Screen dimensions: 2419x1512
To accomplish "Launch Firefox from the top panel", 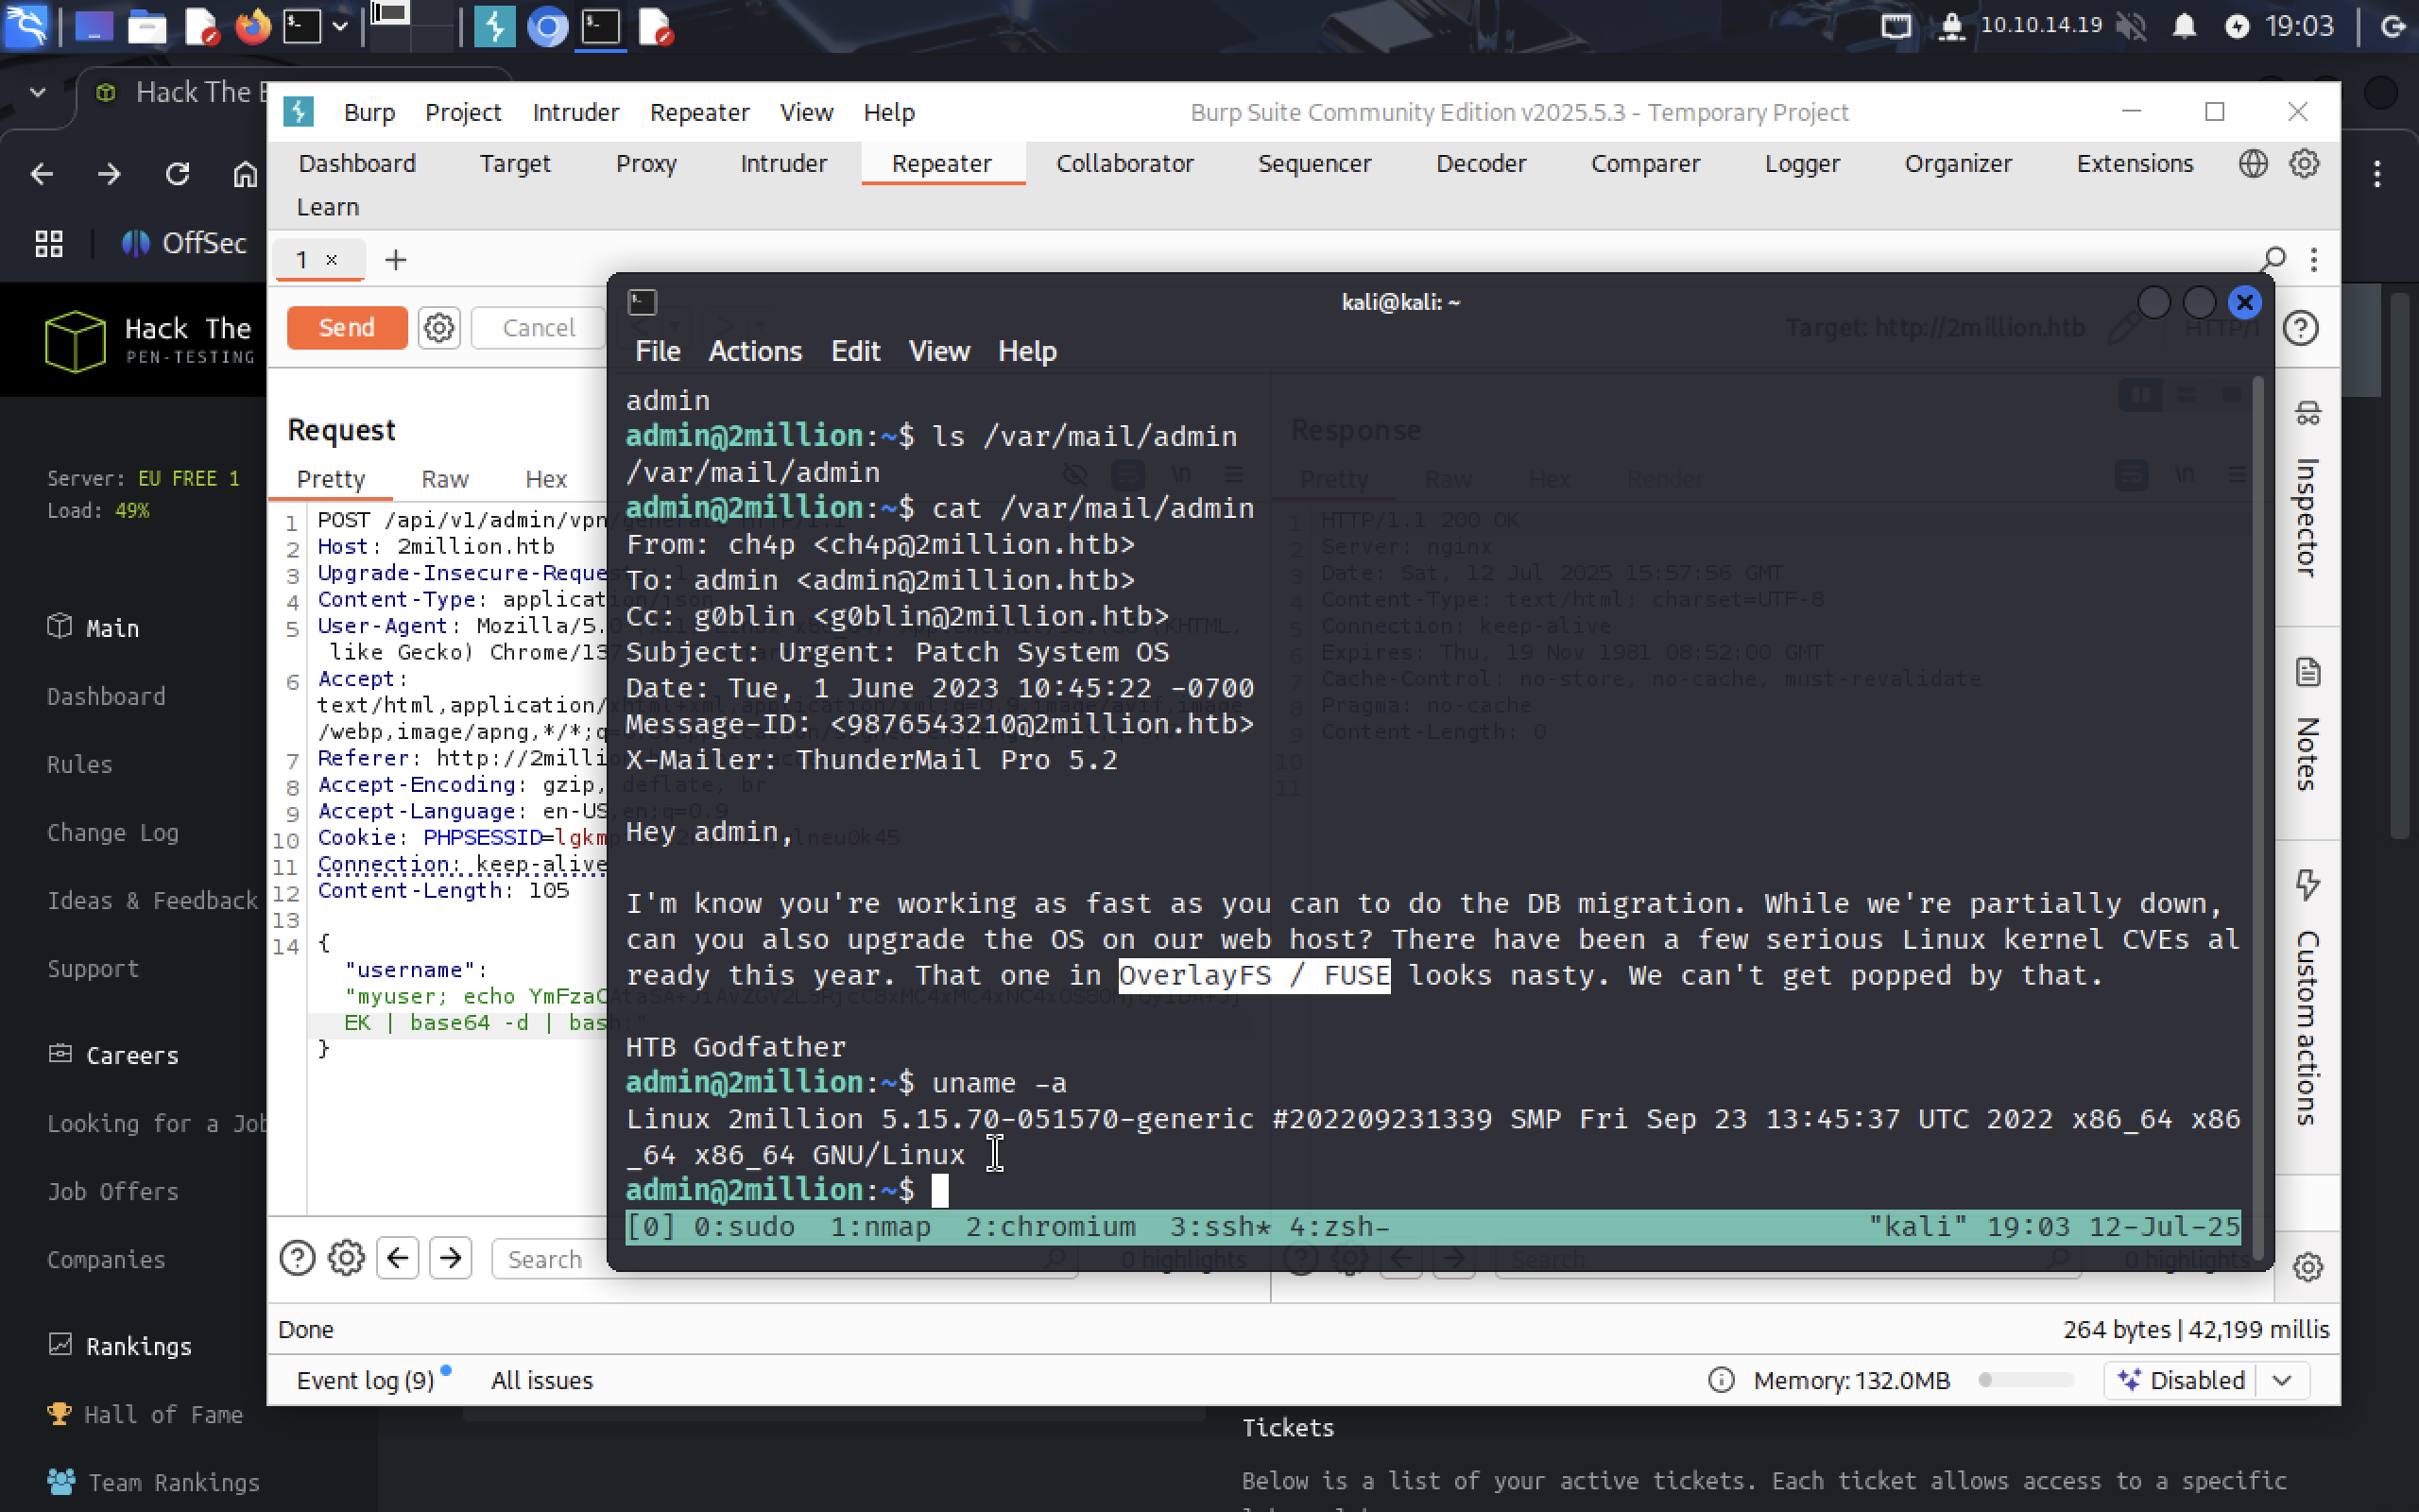I will pyautogui.click(x=252, y=26).
